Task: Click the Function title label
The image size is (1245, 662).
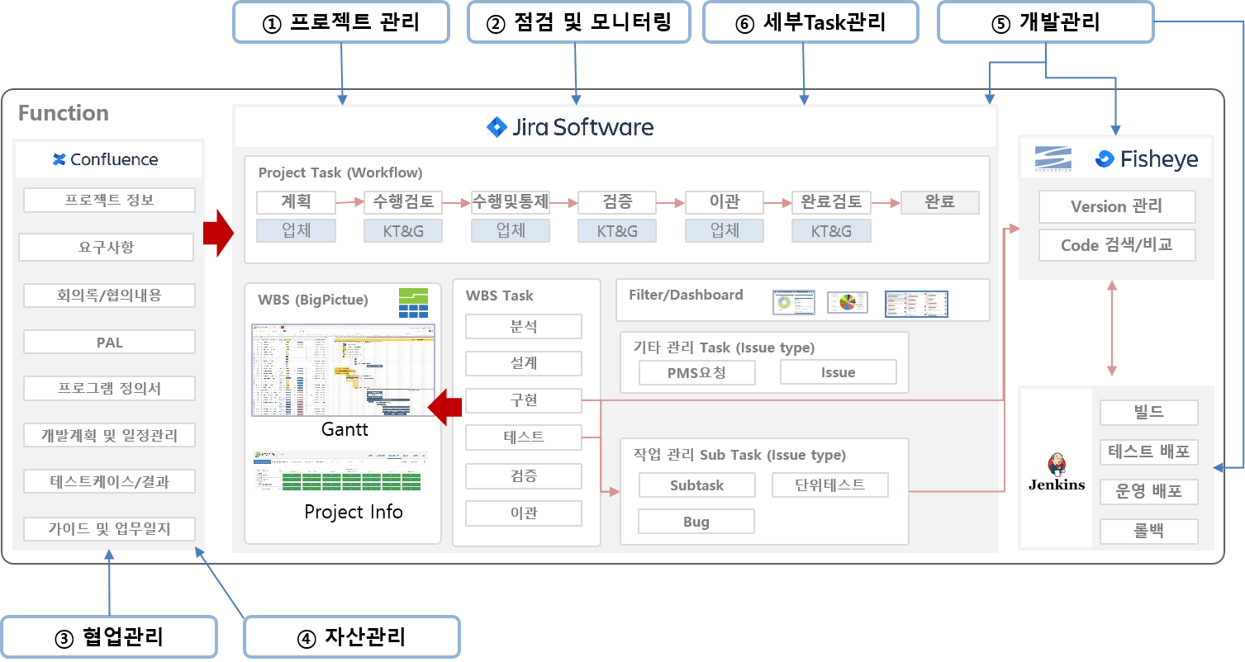Action: click(64, 113)
